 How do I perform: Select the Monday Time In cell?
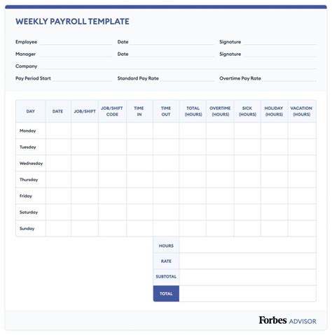click(x=139, y=131)
